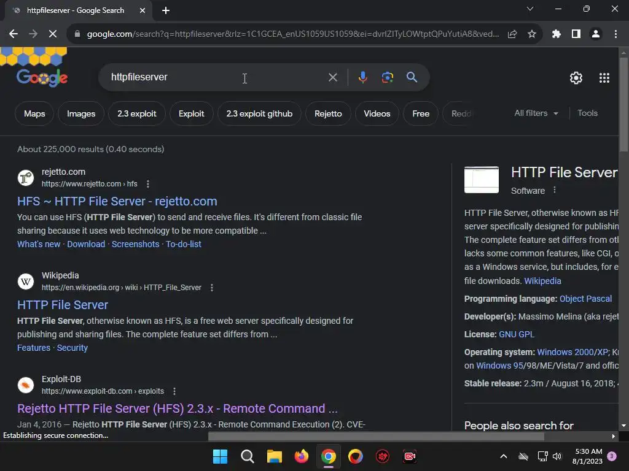Open the Google apps grid
The image size is (629, 471).
(604, 78)
